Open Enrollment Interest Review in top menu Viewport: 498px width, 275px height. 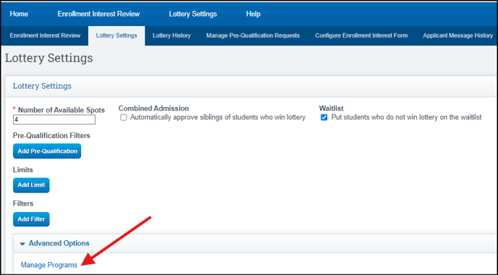98,14
